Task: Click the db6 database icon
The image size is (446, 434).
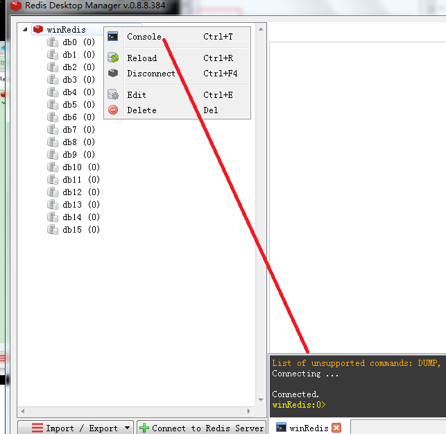Action: (53, 117)
